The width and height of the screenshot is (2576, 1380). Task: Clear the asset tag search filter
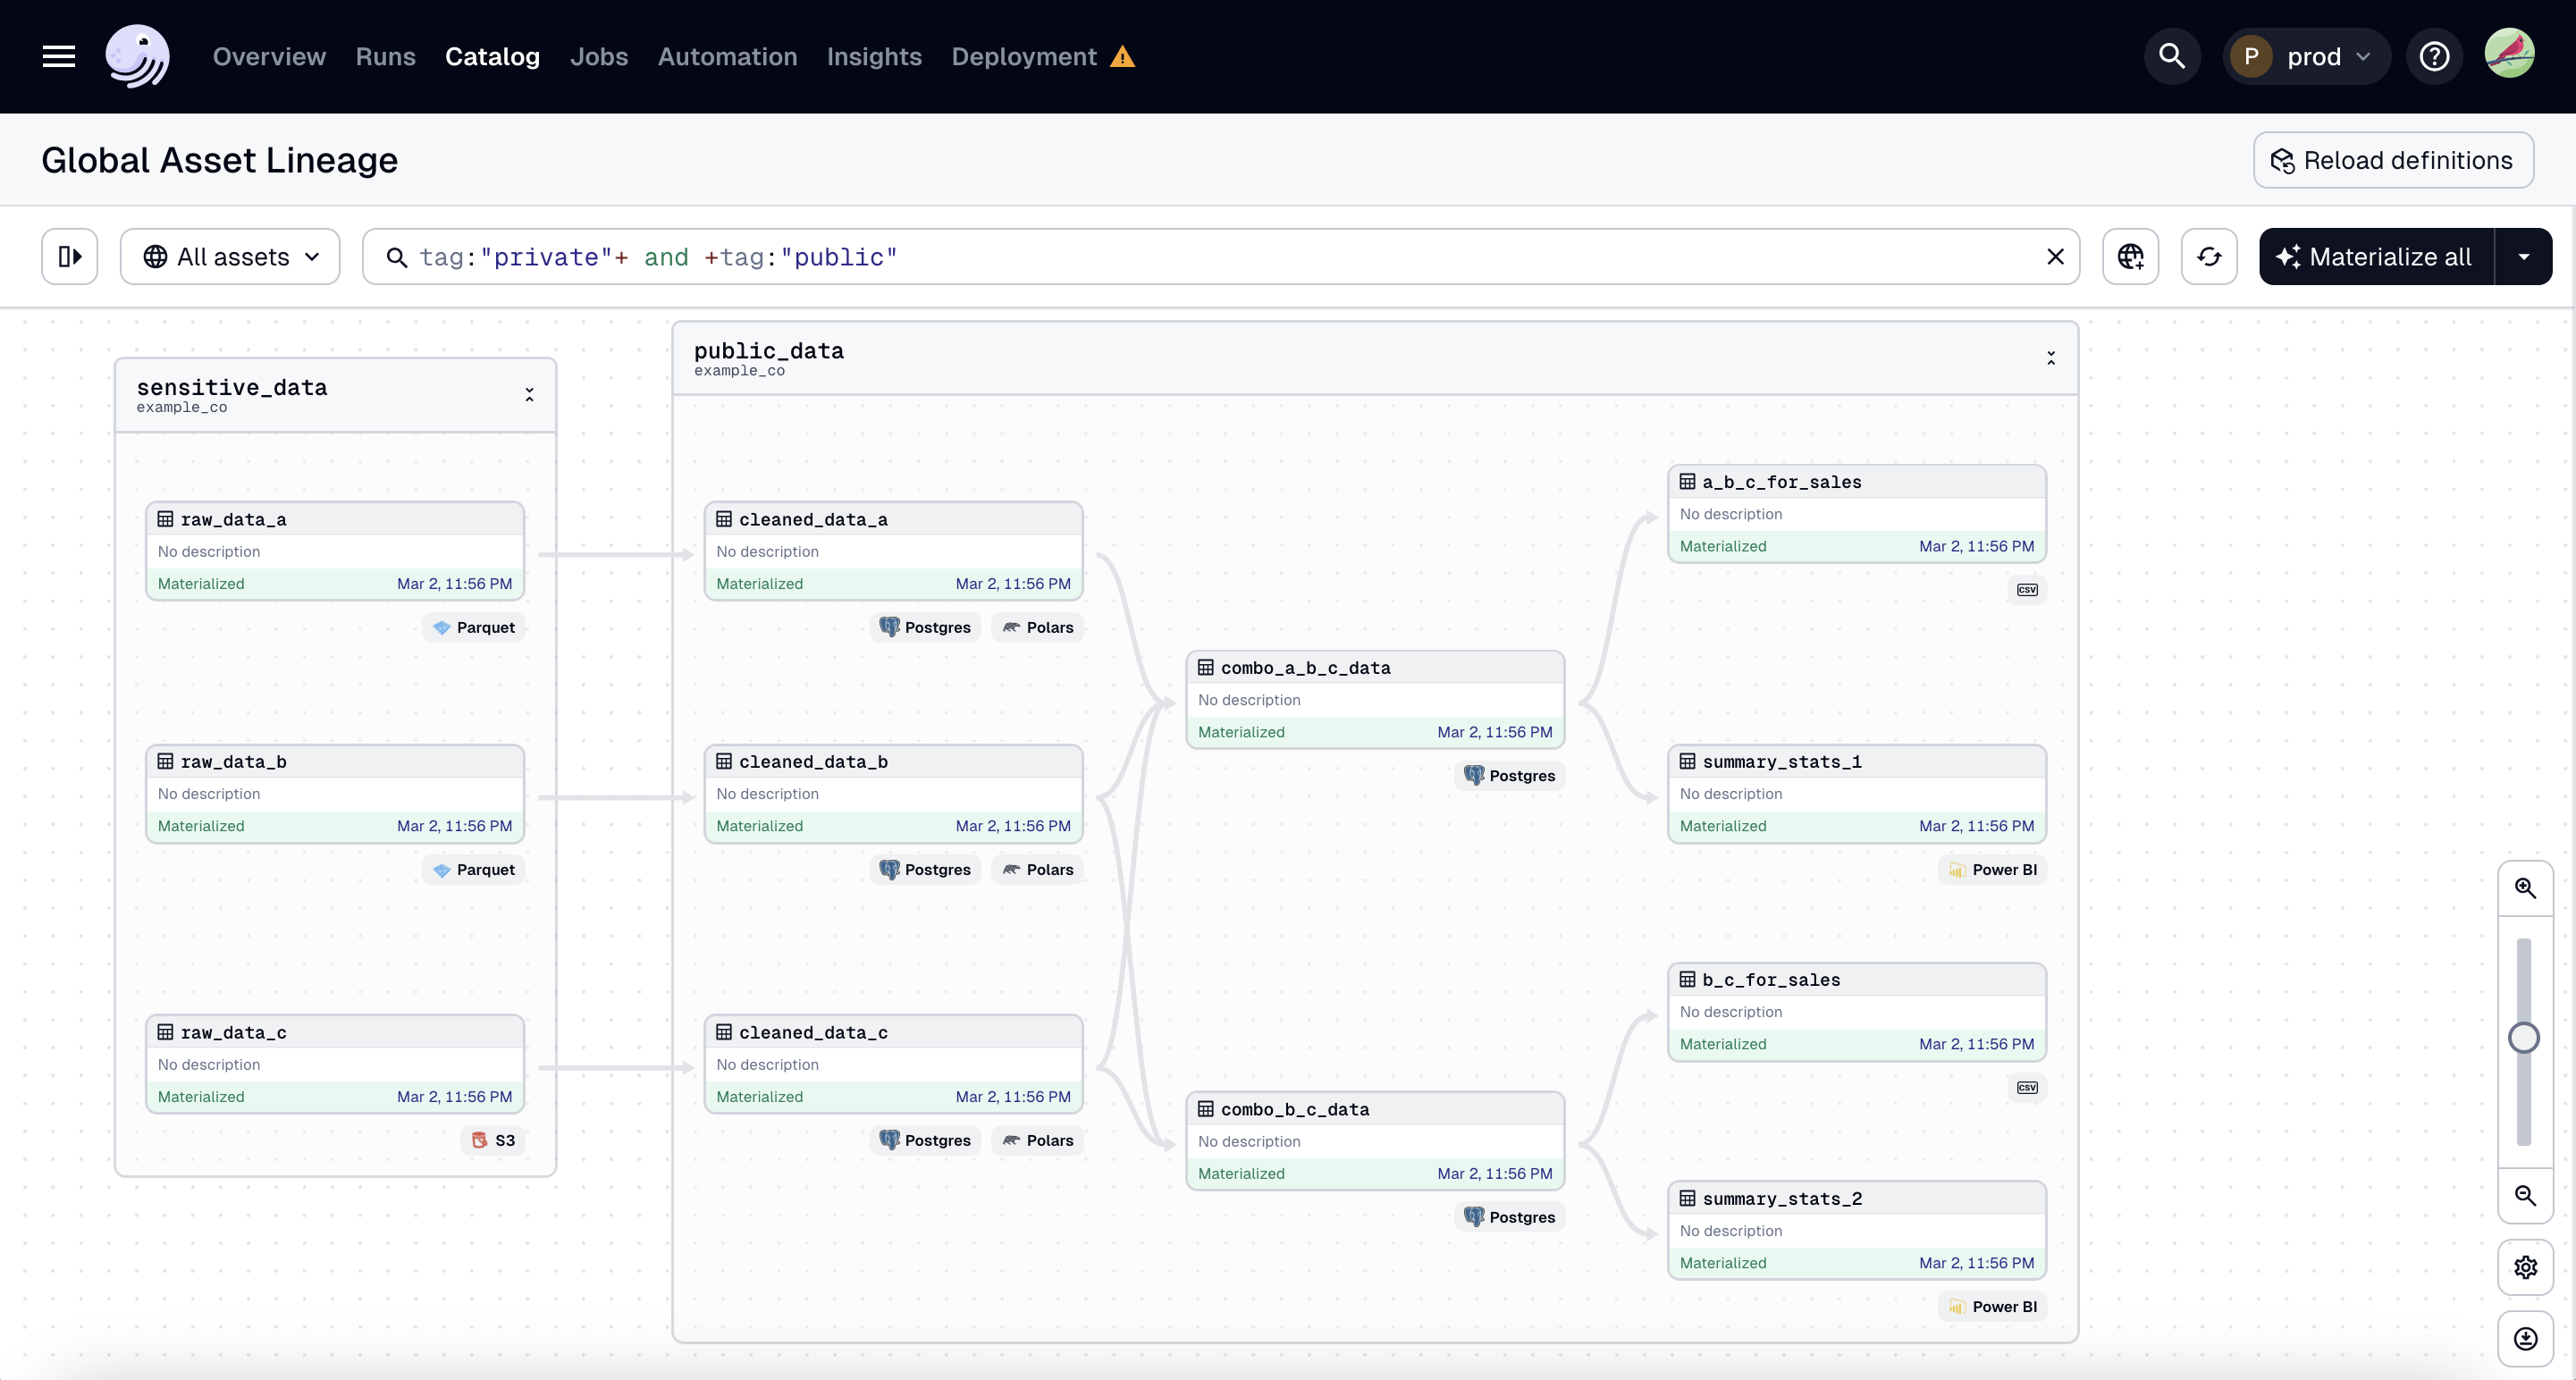tap(2055, 256)
